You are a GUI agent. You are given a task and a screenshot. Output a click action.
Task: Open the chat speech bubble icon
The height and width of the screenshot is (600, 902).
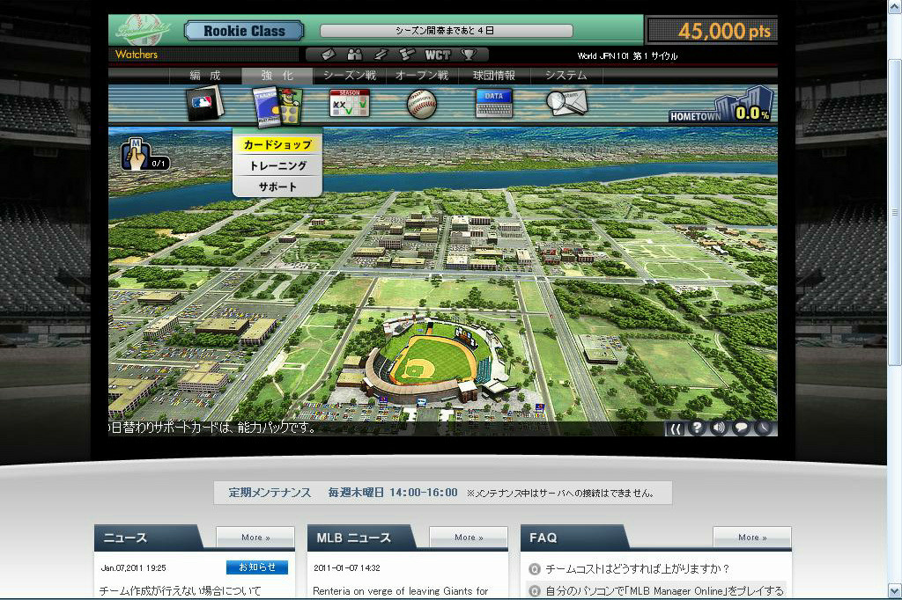point(742,428)
